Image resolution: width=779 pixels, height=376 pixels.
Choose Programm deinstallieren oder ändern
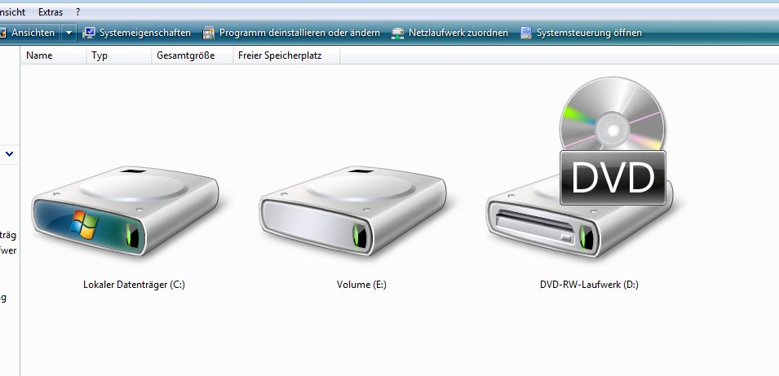pyautogui.click(x=299, y=33)
